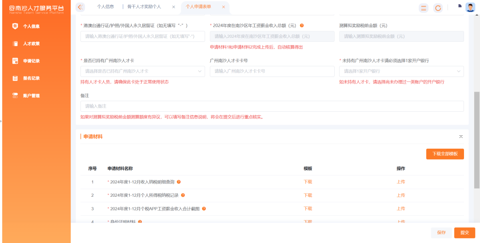Click the collapse sidebar back-arrow icon
The height and width of the screenshot is (243, 480).
[80, 7]
